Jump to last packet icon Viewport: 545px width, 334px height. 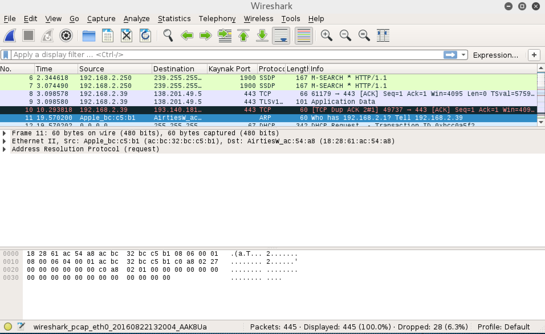pos(262,36)
